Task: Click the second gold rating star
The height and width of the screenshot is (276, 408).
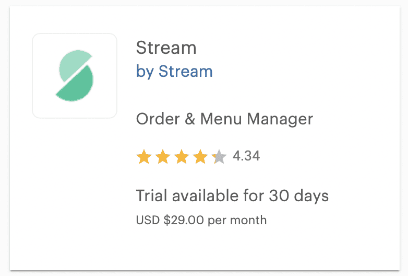Action: pos(163,157)
